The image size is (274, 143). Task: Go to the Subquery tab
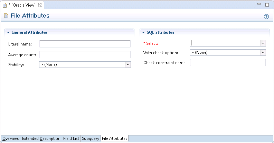(90, 139)
